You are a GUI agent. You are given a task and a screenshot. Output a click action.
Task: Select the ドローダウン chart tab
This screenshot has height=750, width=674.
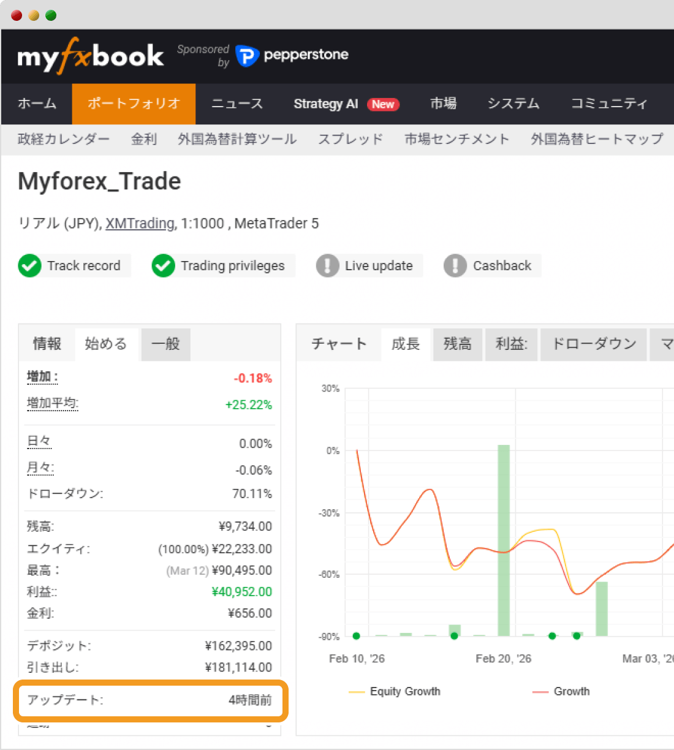tap(594, 344)
